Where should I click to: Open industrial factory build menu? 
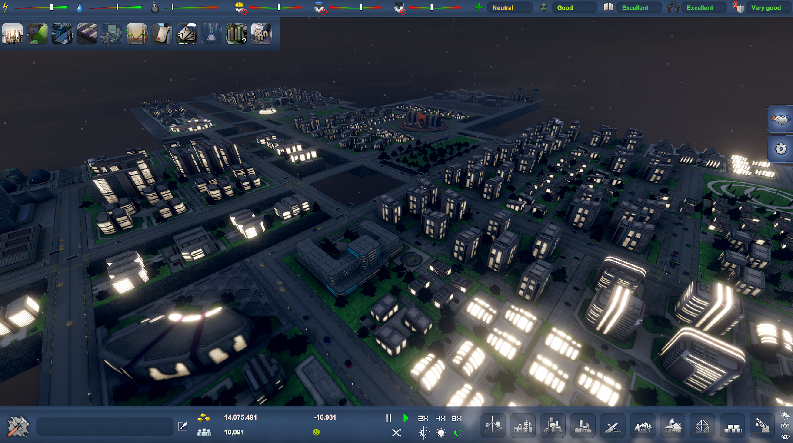[x=583, y=426]
